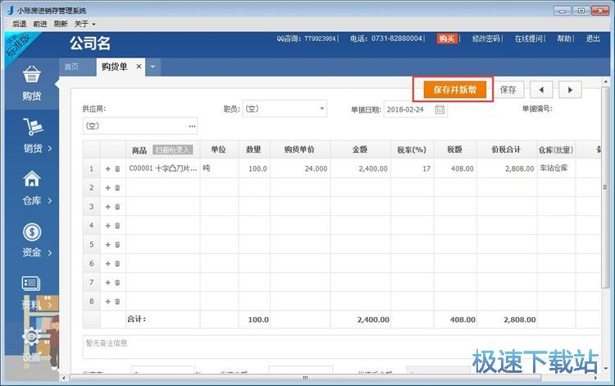
Task: Switch to the 首页 home tab
Action: 72,67
